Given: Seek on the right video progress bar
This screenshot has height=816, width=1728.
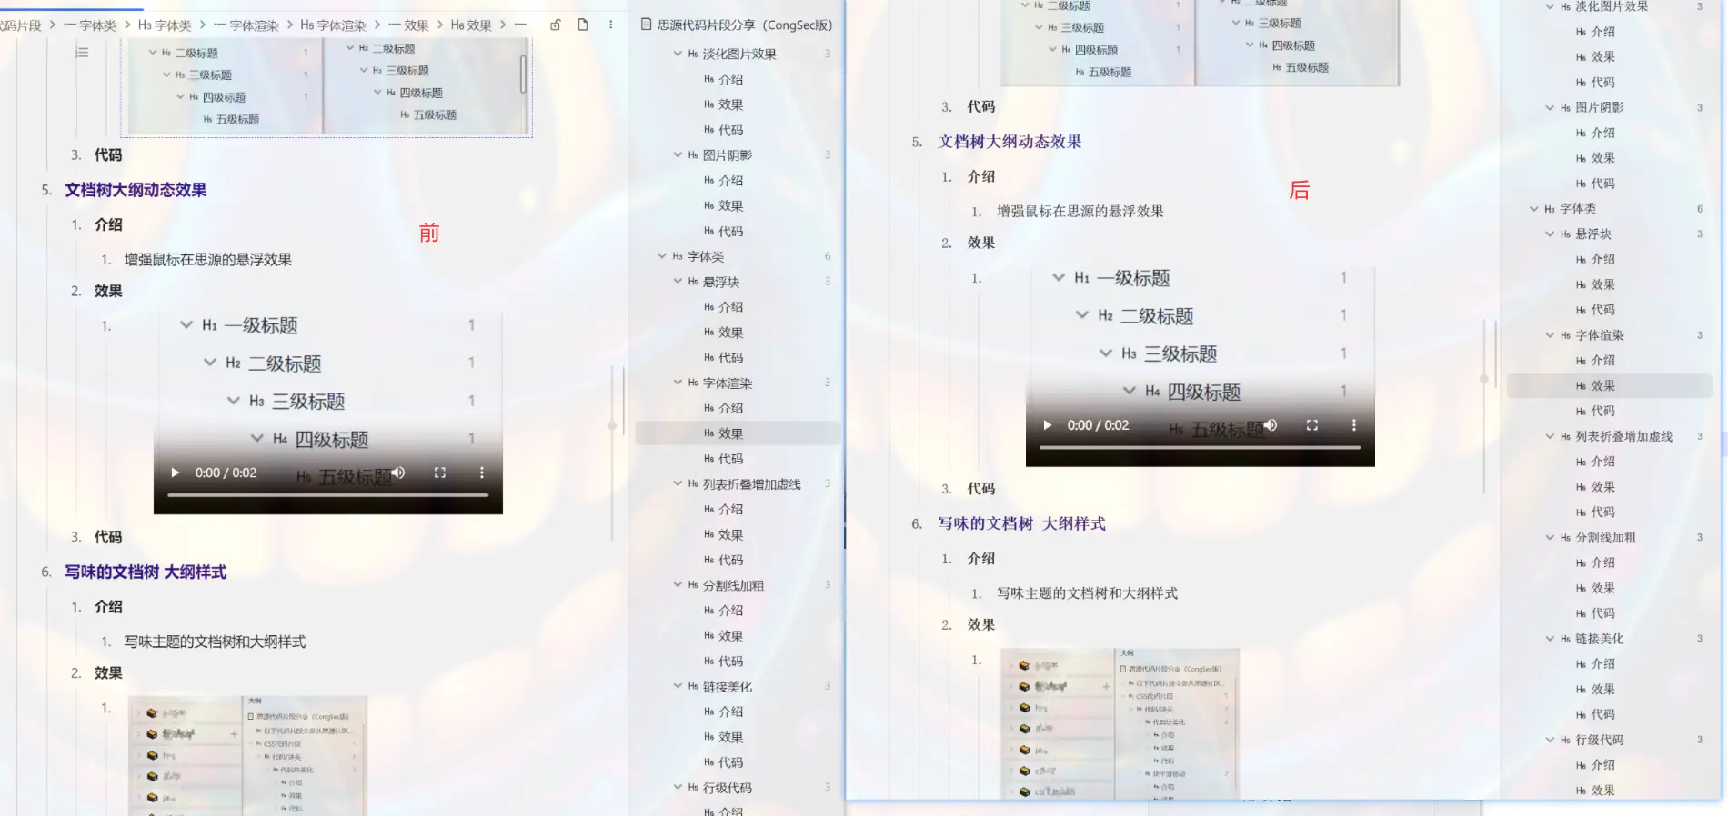Looking at the screenshot, I should (x=1201, y=448).
